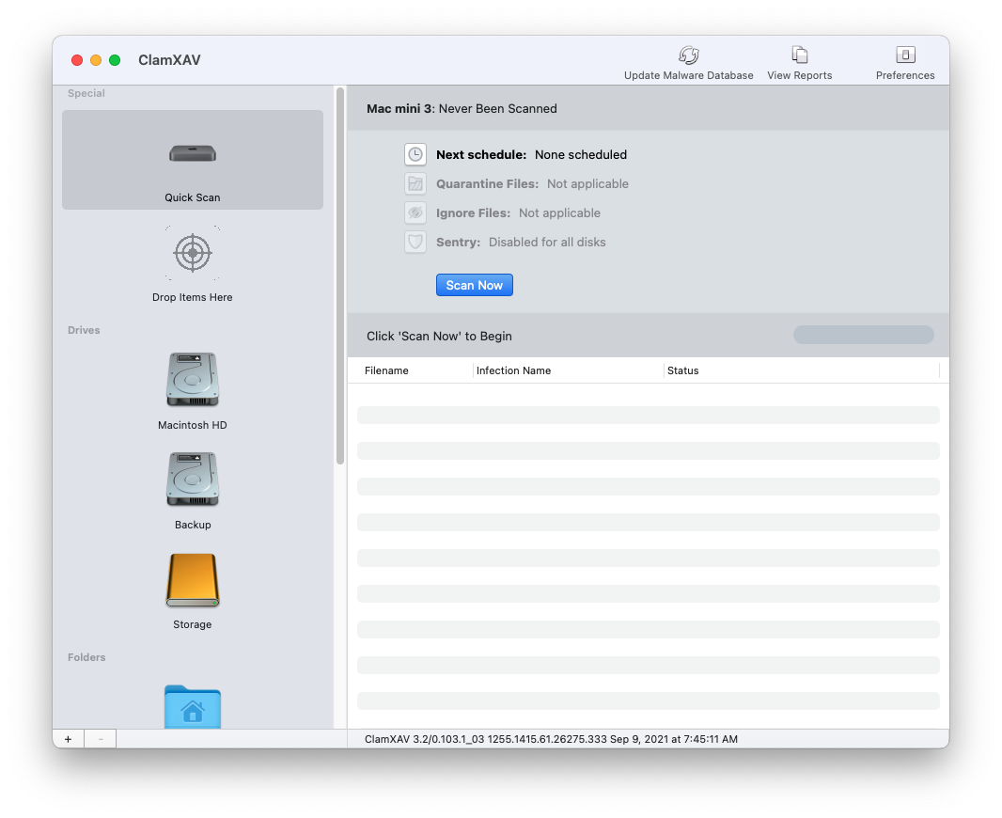Click the Status column header

point(682,370)
